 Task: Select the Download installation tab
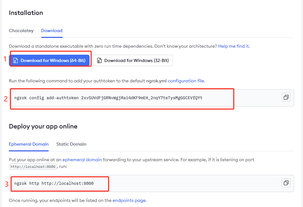(52, 31)
